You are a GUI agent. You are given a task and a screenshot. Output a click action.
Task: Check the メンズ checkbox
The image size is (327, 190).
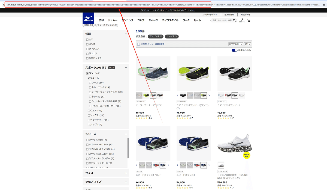tap(87, 44)
